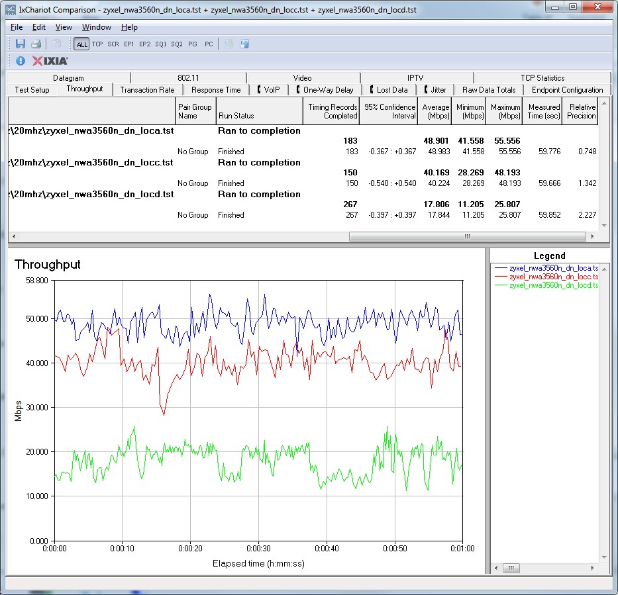Click the Run Status column header
The width and height of the screenshot is (618, 595).
coord(260,111)
